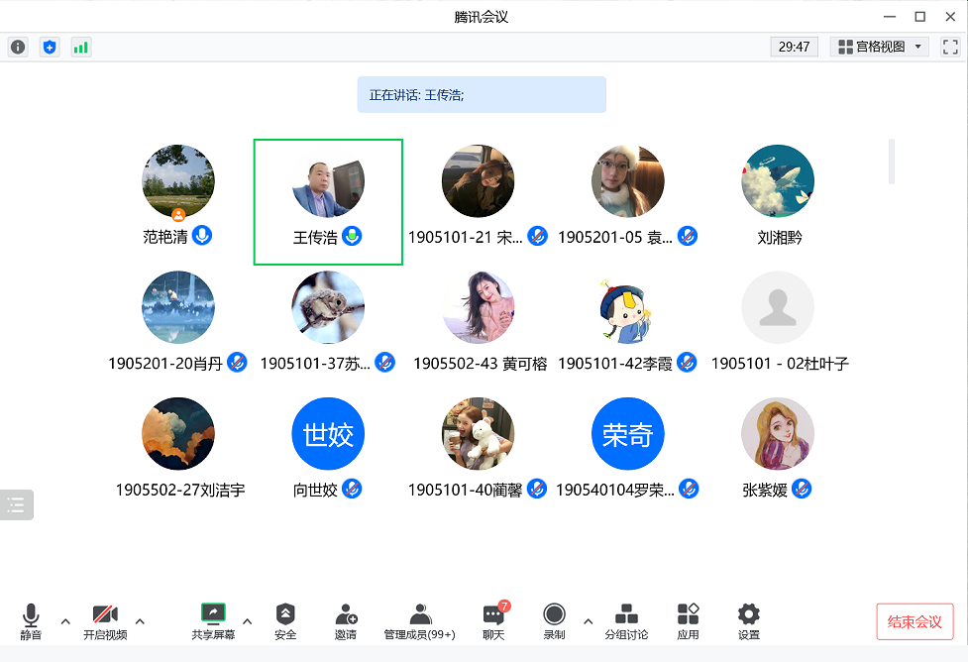Open 聊天 chat with unread messages
This screenshot has width=968, height=662.
pos(493,620)
